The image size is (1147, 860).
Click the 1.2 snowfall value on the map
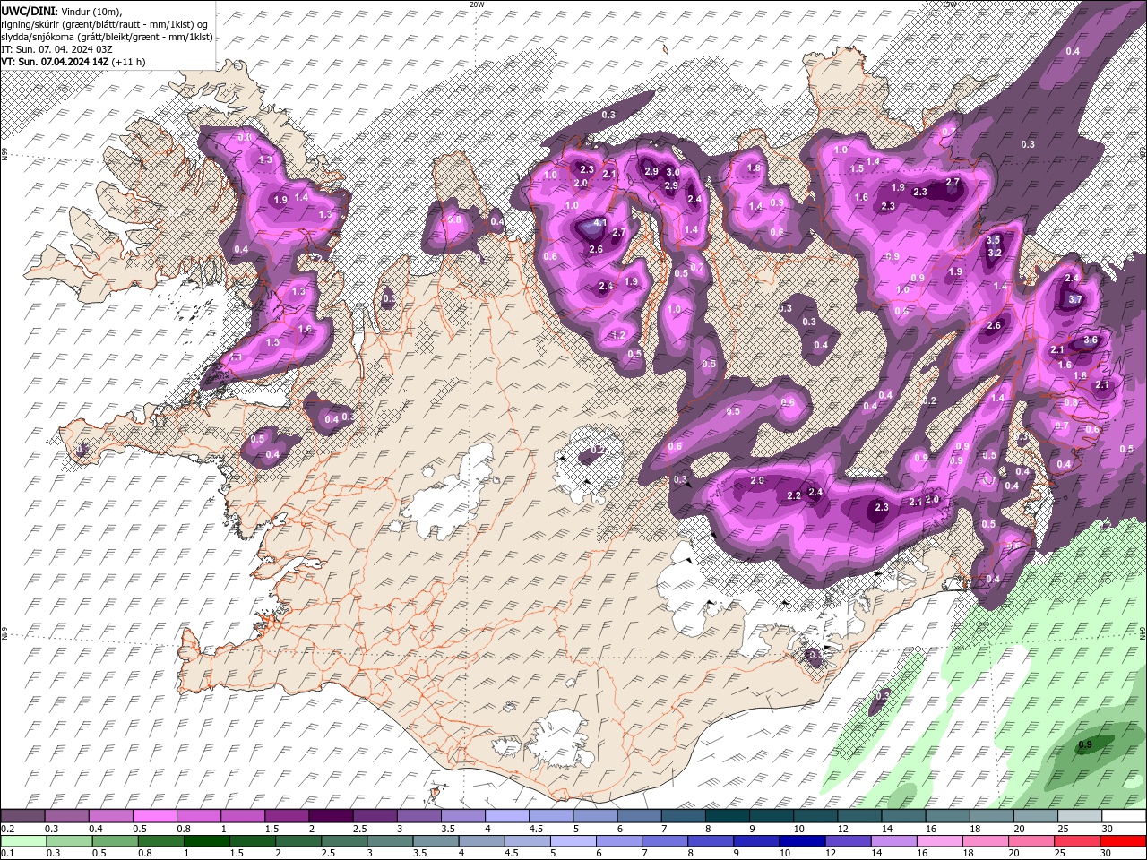point(618,335)
